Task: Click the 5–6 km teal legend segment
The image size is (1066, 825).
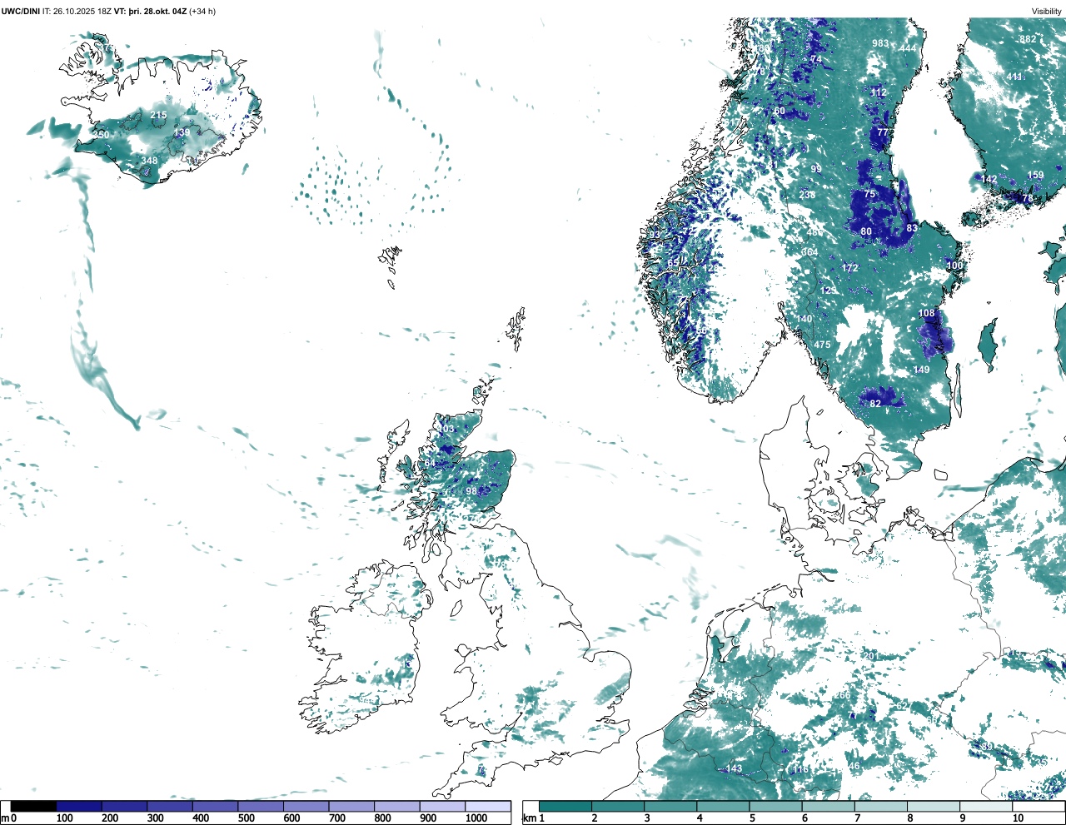Action: click(775, 807)
